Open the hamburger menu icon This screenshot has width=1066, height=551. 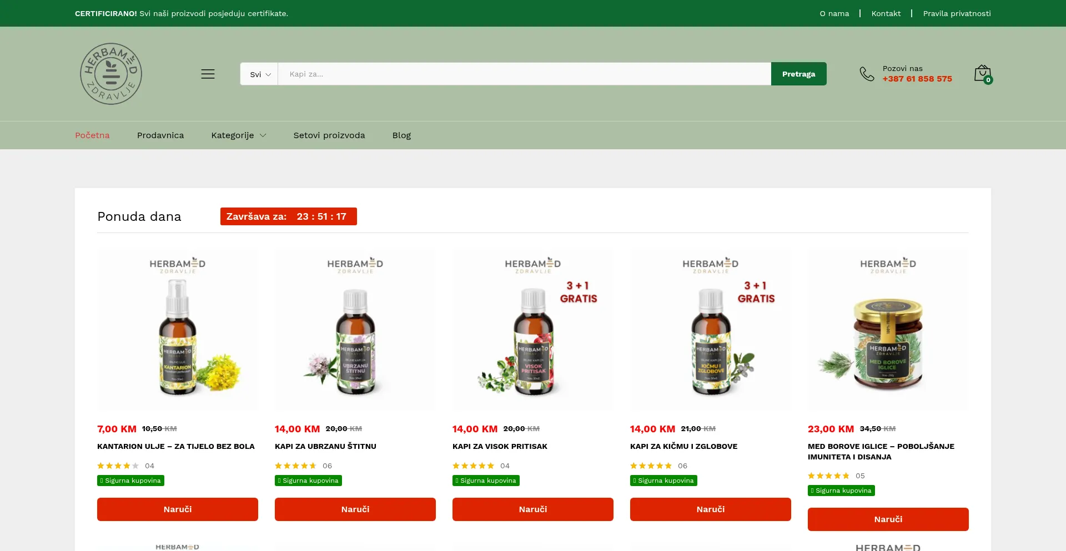(208, 74)
